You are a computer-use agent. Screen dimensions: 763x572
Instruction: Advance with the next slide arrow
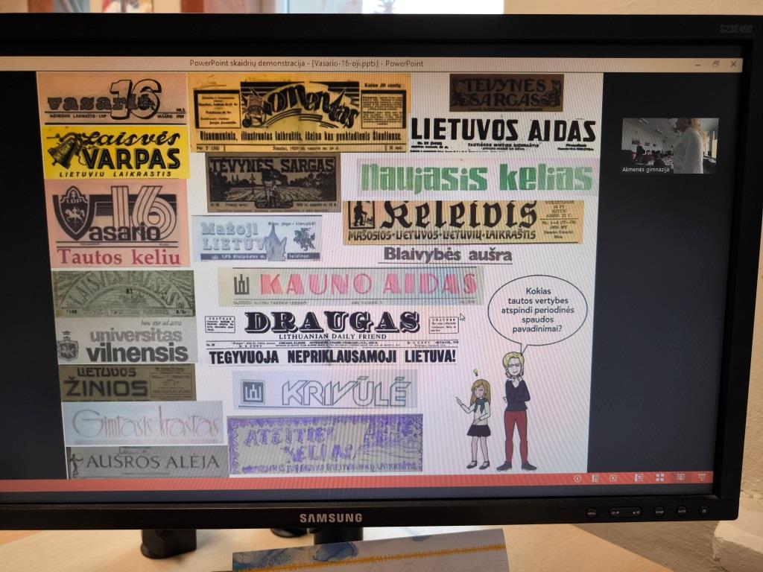[613, 479]
